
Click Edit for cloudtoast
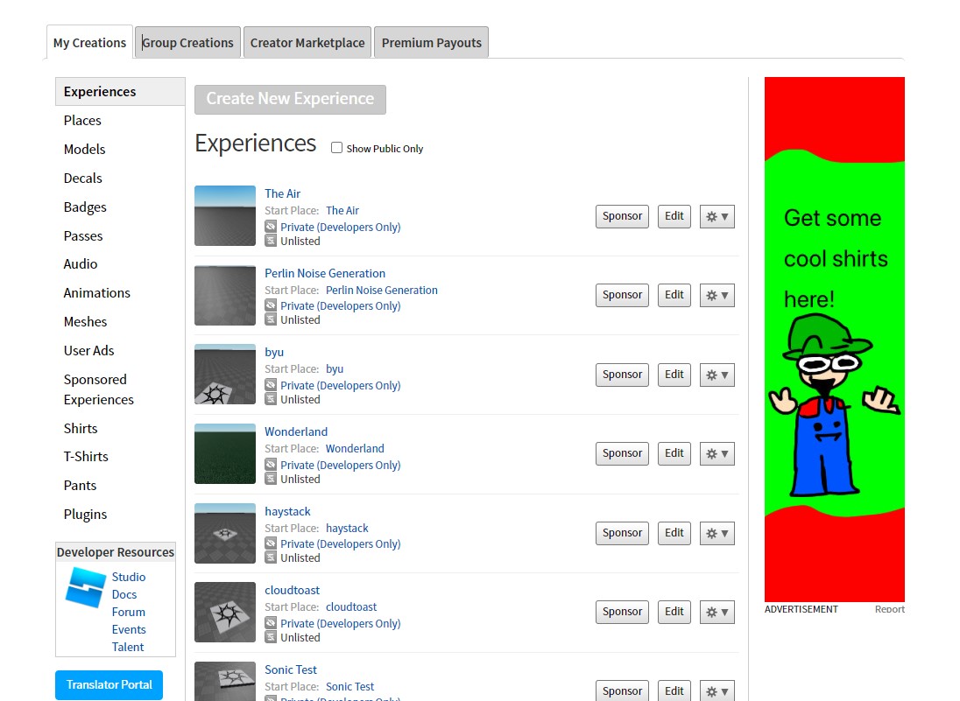point(674,613)
